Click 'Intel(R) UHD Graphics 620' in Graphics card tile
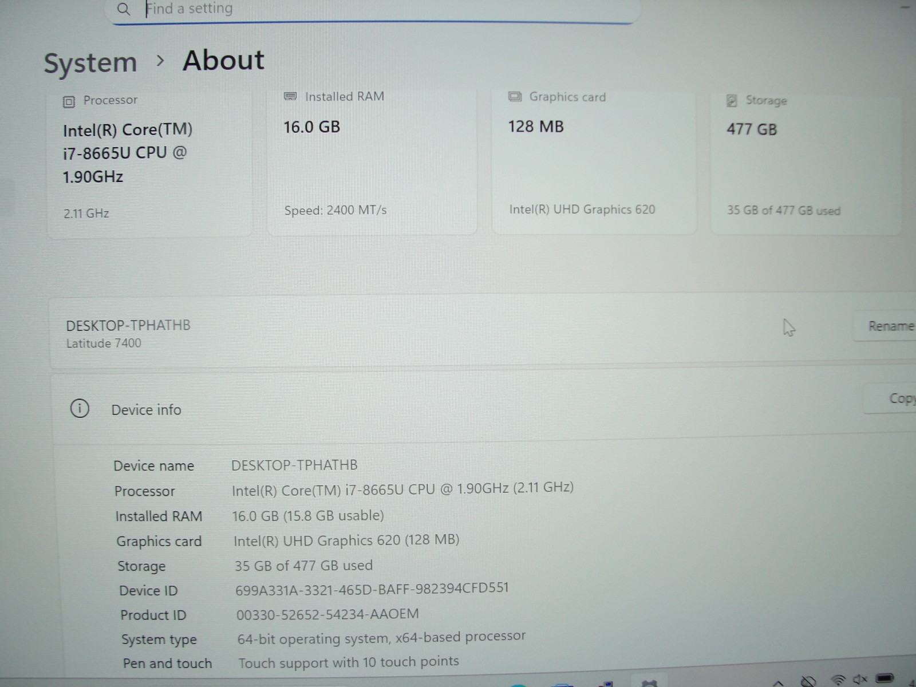 pos(582,210)
